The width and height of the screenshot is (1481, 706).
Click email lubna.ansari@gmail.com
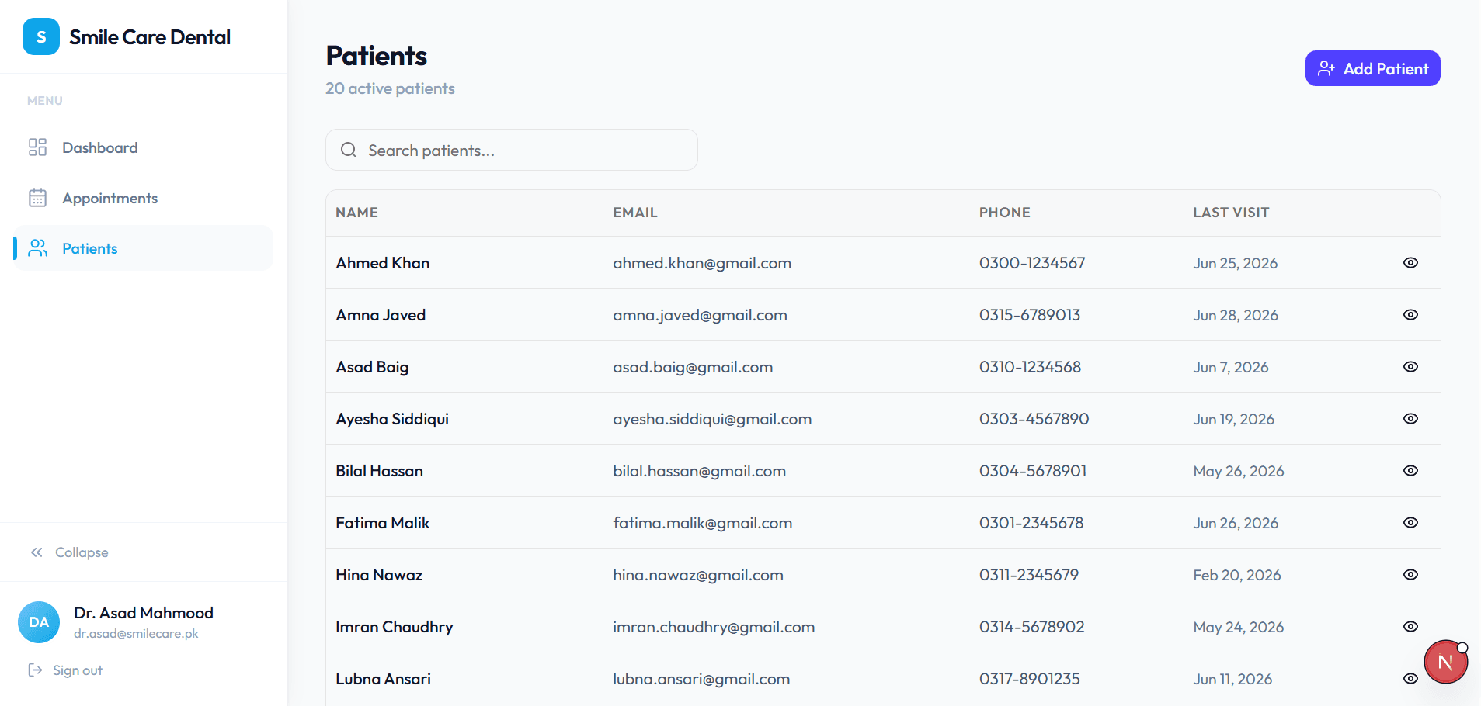point(701,679)
